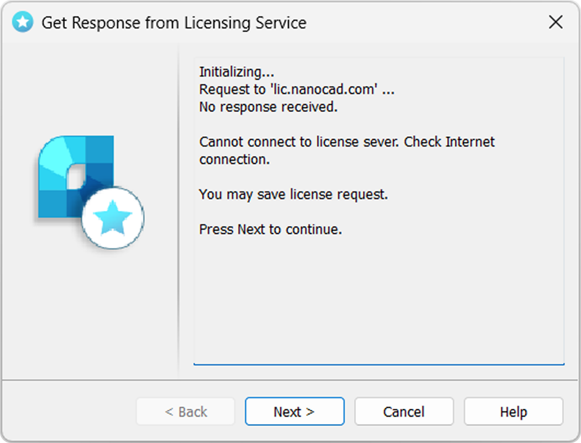Click the nanoCAD blue square logo
This screenshot has height=443, width=581.
[x=76, y=177]
